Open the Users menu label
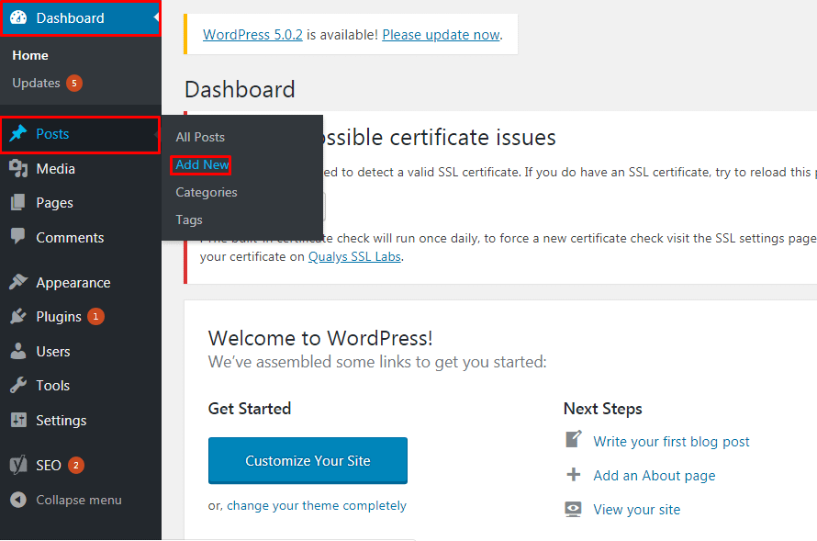The image size is (817, 541). click(52, 352)
